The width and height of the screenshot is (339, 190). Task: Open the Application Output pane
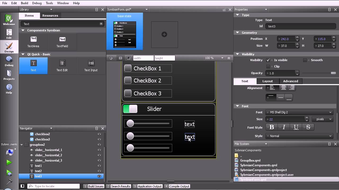pyautogui.click(x=148, y=186)
